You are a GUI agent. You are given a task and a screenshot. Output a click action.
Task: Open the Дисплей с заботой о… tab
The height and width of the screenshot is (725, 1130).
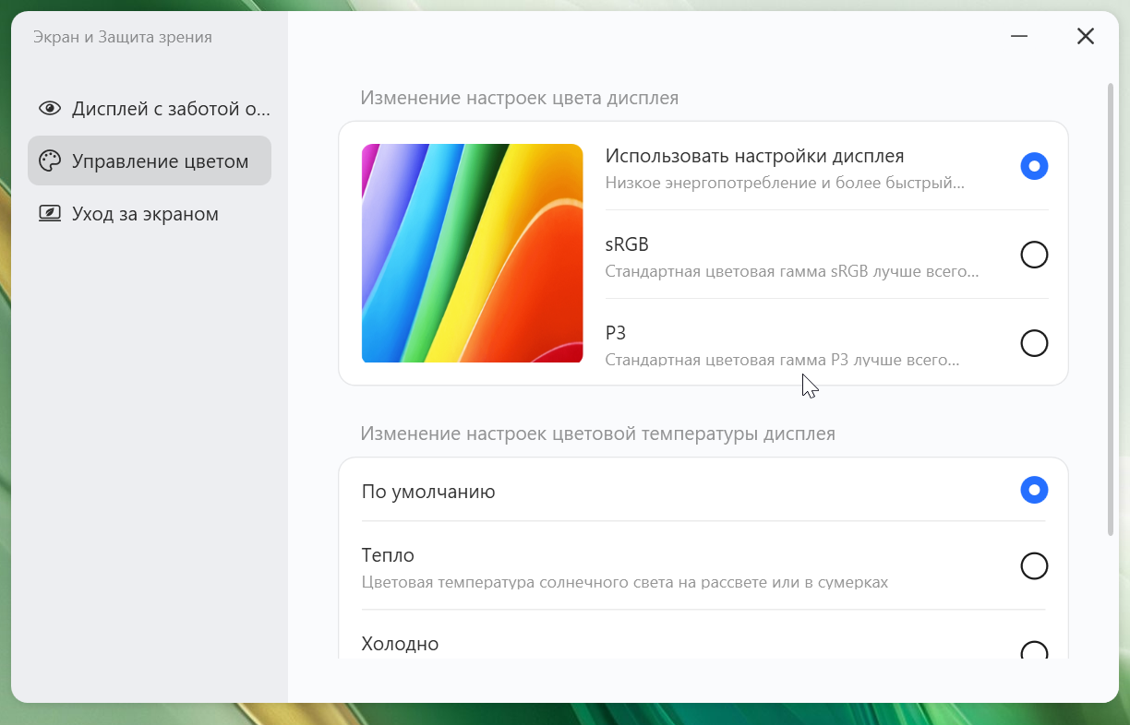[150, 109]
